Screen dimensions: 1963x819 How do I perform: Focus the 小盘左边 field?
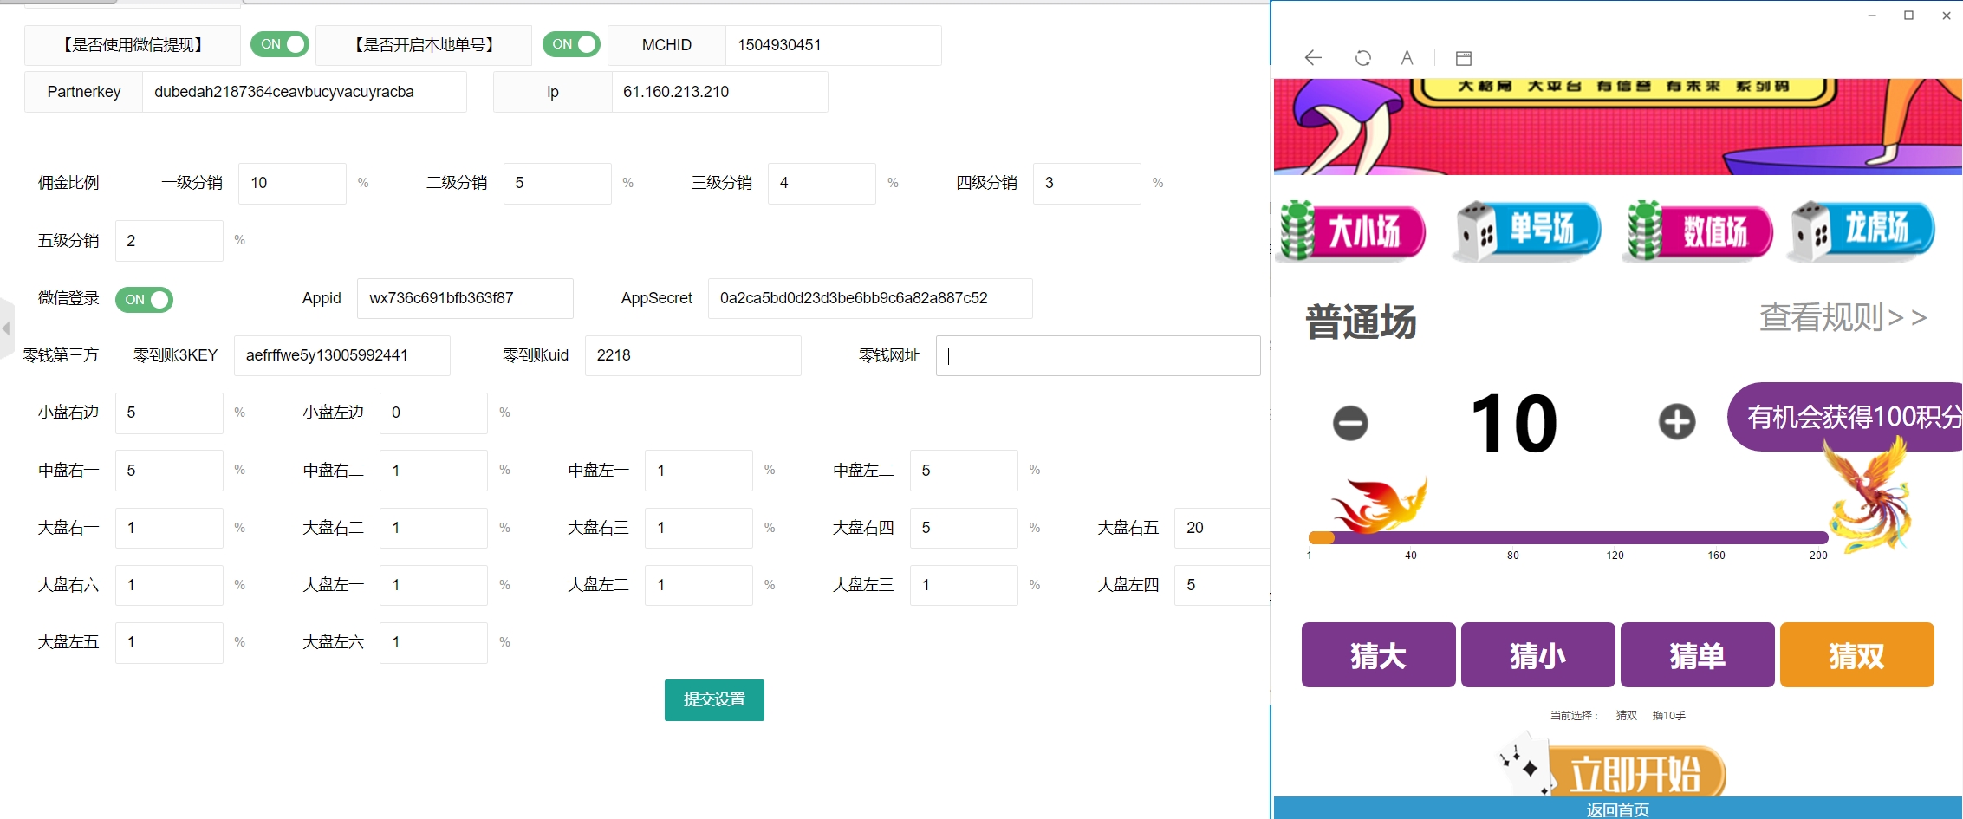click(433, 413)
